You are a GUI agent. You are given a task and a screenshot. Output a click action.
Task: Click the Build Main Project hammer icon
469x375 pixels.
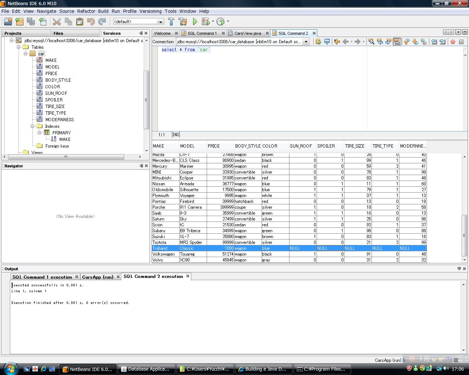pos(171,22)
